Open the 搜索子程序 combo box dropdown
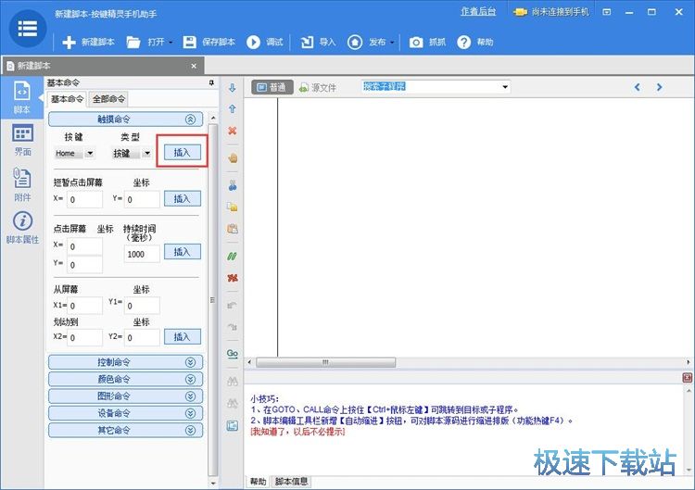 tap(505, 87)
